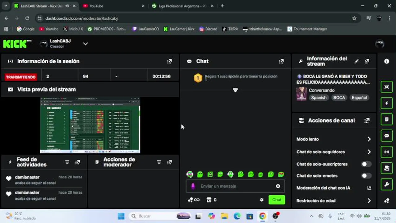Screen dimensions: 396x223
Task: Open the Acciones de moderador filter icon
Action: (159, 162)
